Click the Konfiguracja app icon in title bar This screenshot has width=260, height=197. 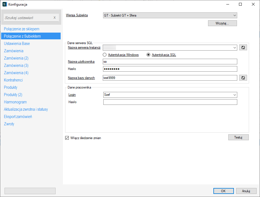(4, 4)
